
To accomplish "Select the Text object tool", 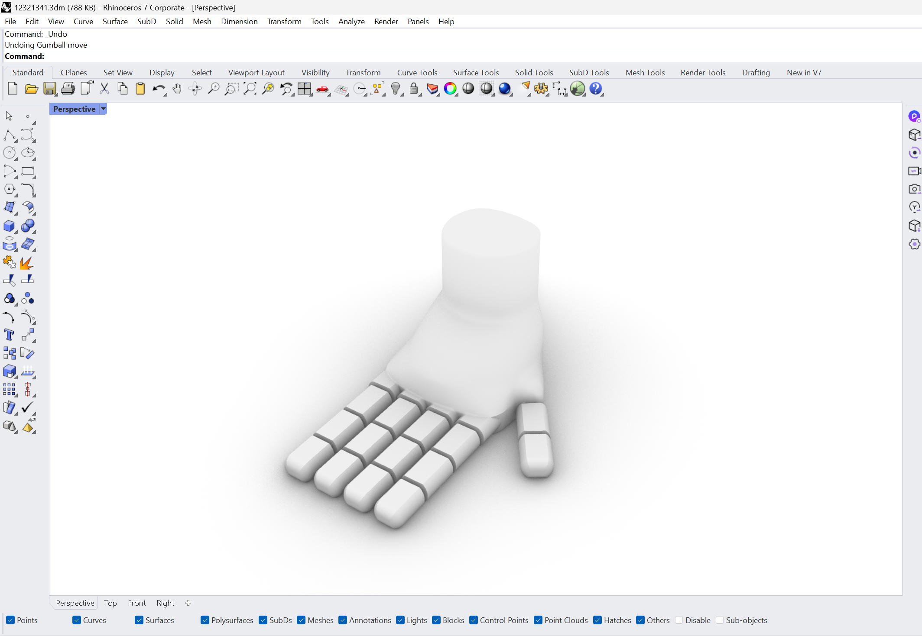I will [x=9, y=335].
